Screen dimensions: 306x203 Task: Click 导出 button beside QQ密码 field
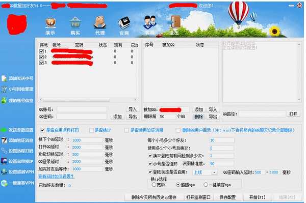tap(133, 117)
